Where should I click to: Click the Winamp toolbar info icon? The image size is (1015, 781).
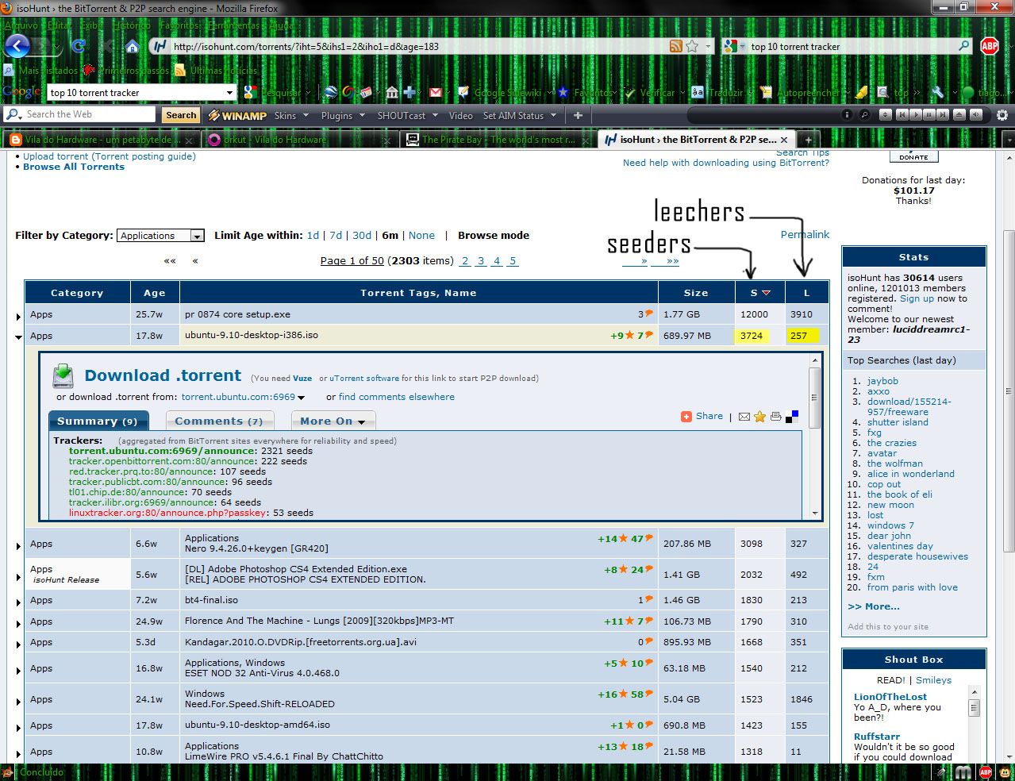click(x=846, y=115)
